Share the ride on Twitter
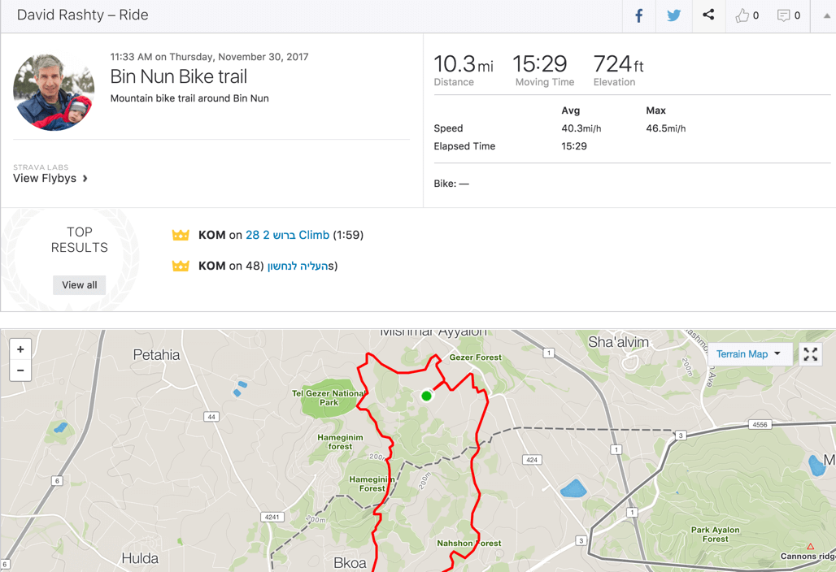Image resolution: width=836 pixels, height=572 pixels. pyautogui.click(x=673, y=15)
